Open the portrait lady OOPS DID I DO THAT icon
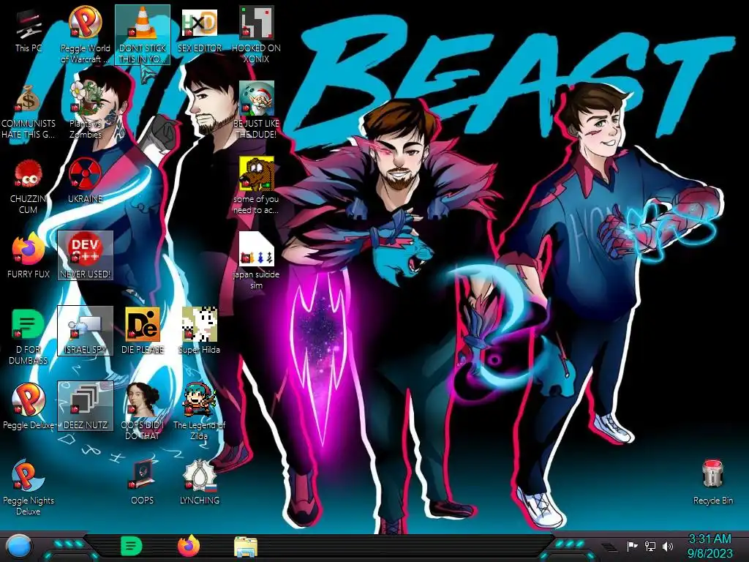The height and width of the screenshot is (562, 749). [143, 412]
